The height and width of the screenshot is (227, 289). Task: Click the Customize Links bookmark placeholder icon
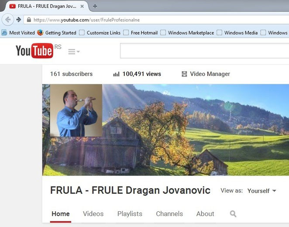(x=82, y=33)
